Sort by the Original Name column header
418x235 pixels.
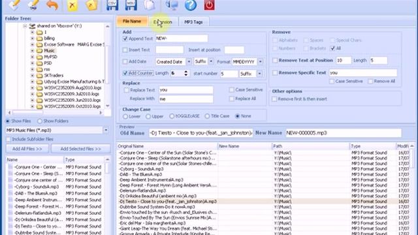click(x=167, y=146)
